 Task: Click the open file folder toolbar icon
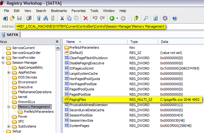coord(12,18)
